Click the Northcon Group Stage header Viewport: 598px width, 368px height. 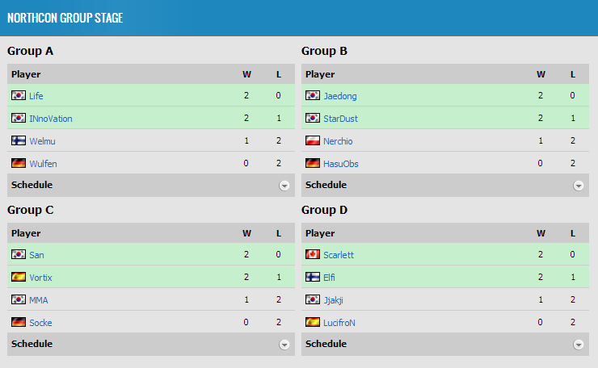(65, 18)
